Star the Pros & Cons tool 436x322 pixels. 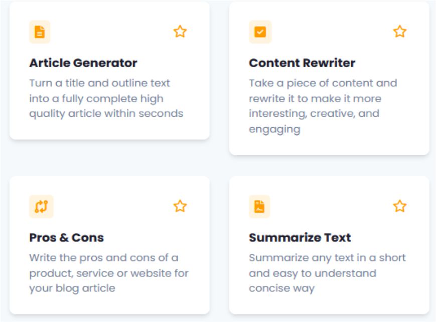(180, 206)
